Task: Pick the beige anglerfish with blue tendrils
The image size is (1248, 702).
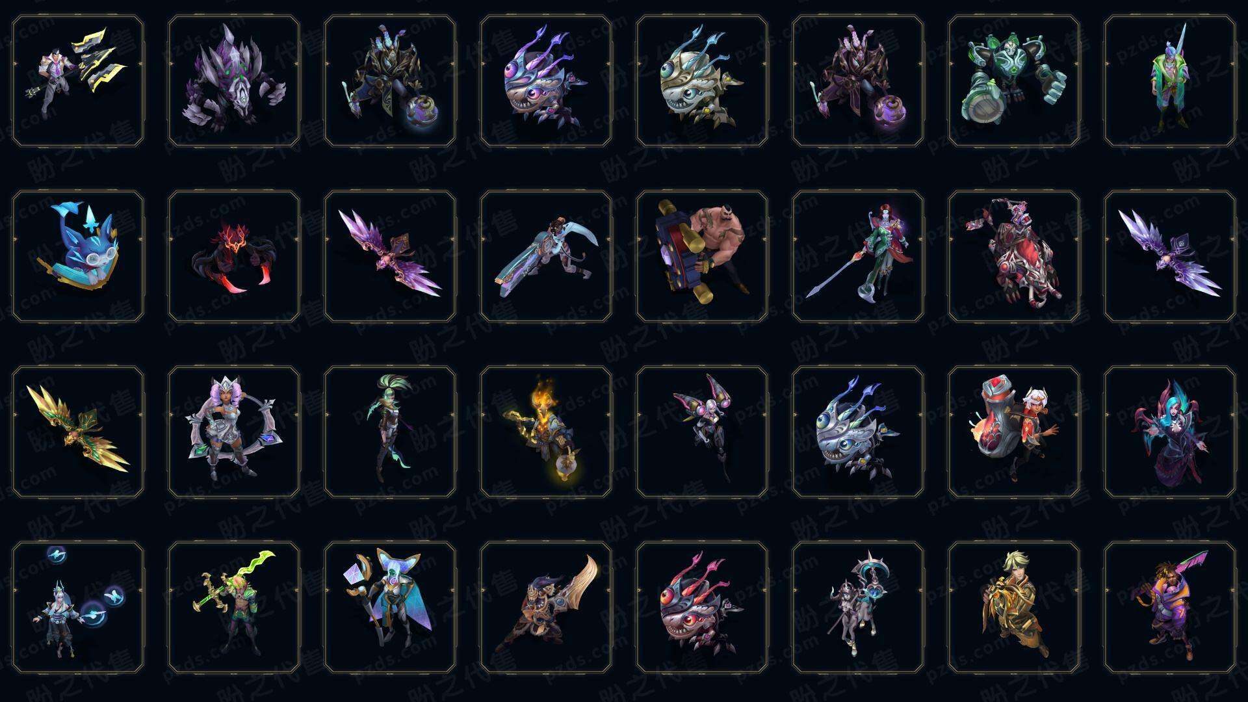Action: (702, 81)
